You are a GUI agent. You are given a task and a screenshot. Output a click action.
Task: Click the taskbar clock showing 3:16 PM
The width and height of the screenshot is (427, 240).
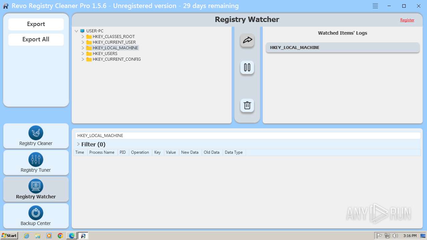tap(410, 236)
